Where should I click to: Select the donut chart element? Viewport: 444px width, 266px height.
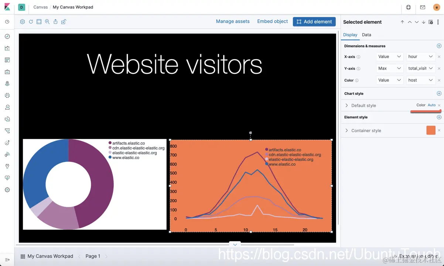pos(95,184)
